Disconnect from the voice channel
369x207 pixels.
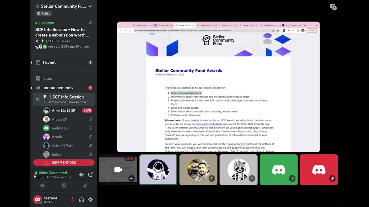90,175
